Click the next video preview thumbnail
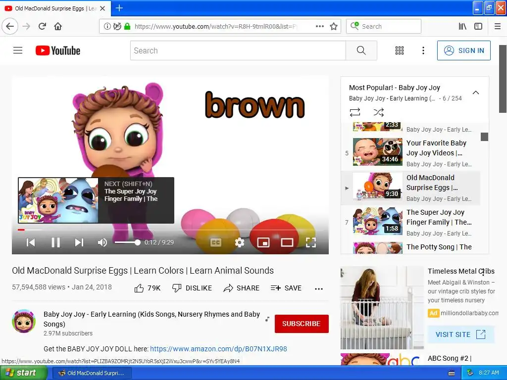 (x=58, y=200)
